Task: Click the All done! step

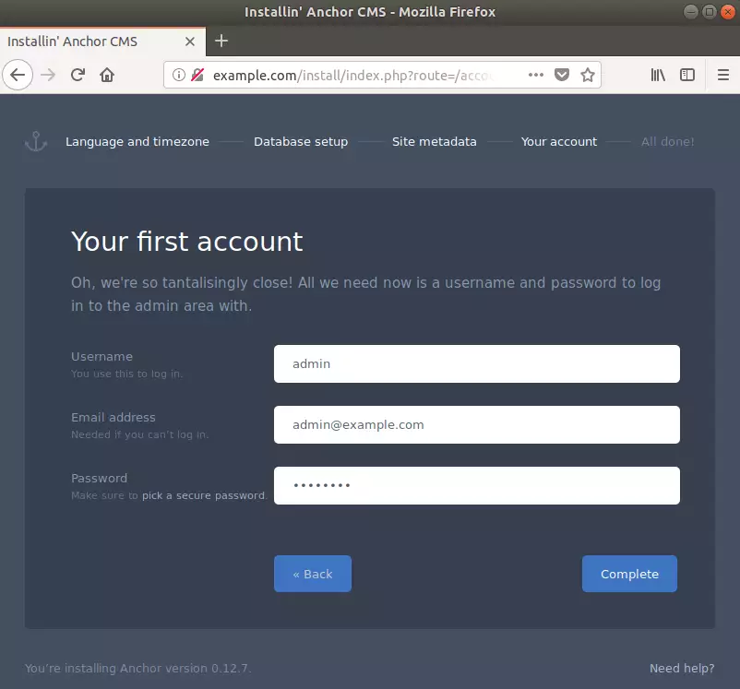Action: click(667, 141)
